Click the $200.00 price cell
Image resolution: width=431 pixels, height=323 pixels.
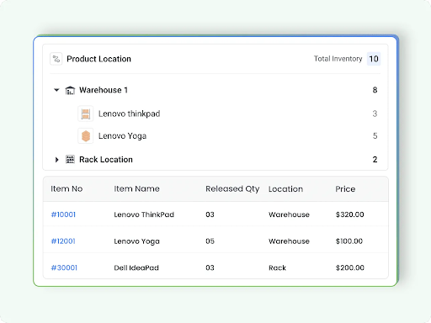350,267
